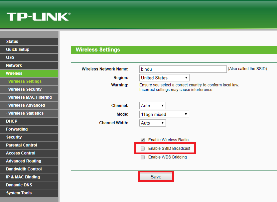
Task: Open the Wireless Settings submenu
Action: pyautogui.click(x=29, y=81)
